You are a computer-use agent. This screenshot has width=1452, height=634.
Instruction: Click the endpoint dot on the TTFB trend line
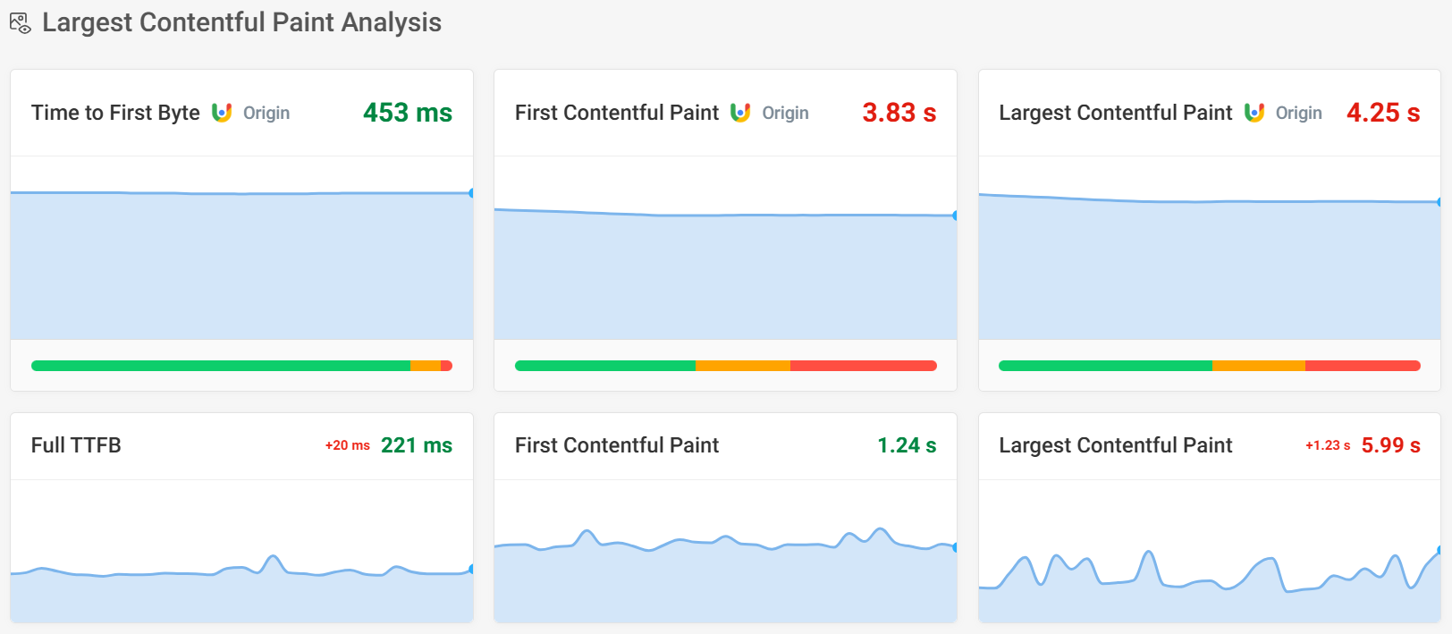471,191
